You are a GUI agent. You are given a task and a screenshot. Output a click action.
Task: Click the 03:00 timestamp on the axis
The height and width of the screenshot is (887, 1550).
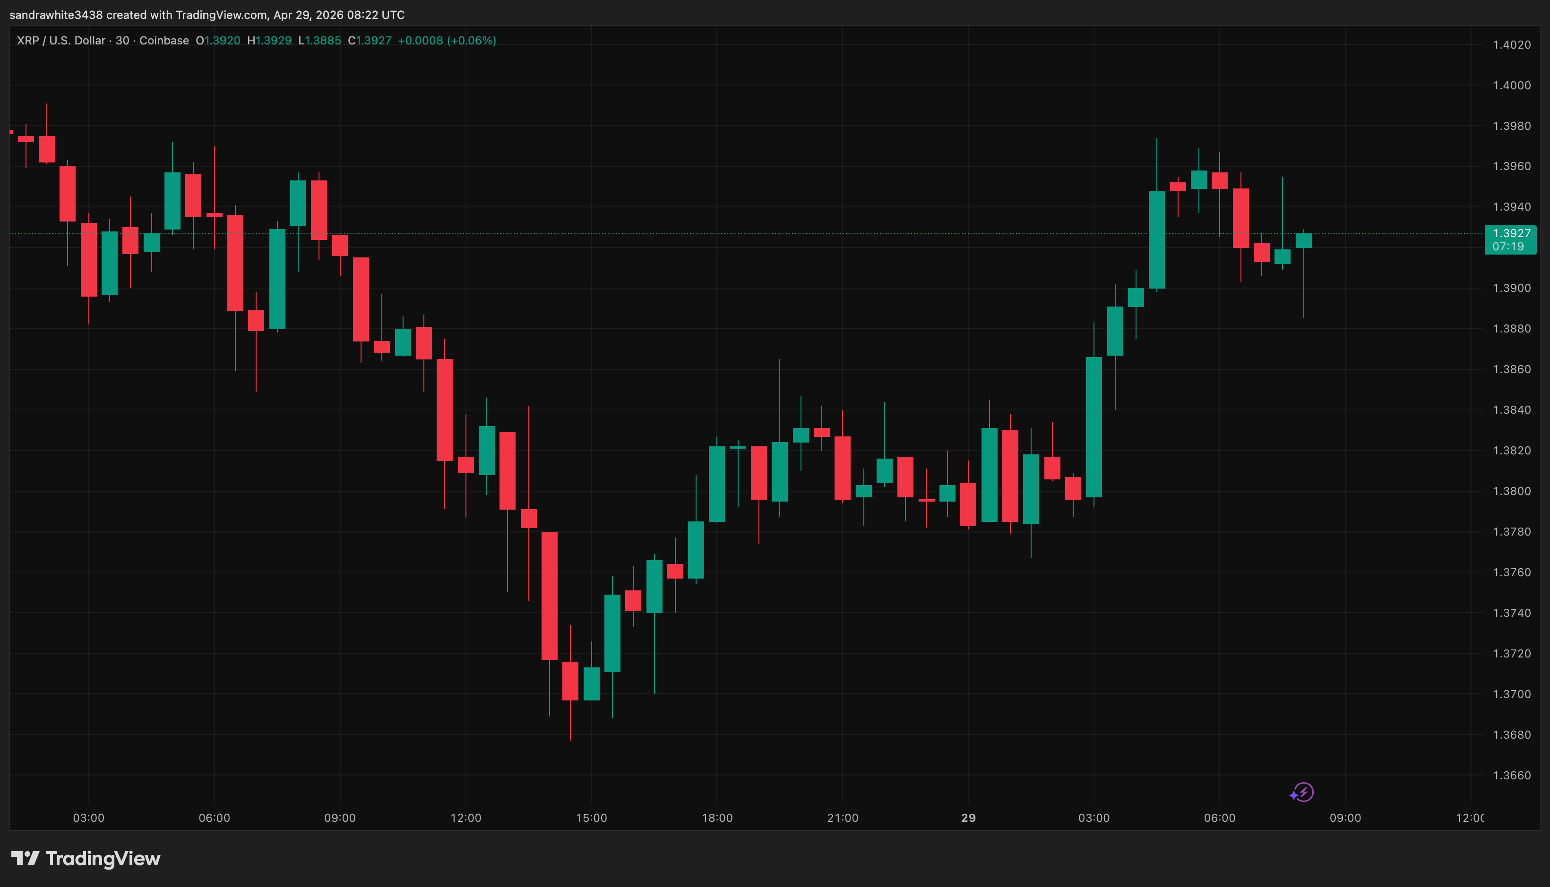(x=88, y=818)
